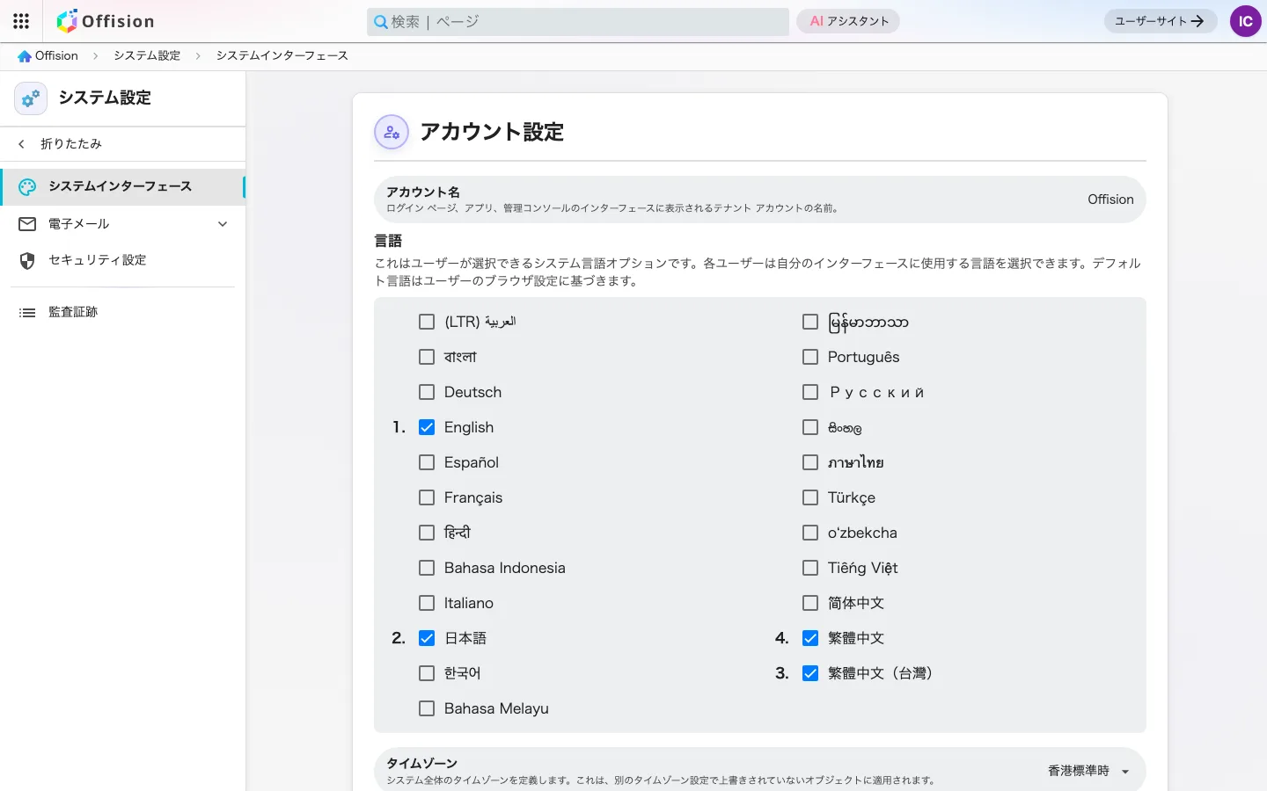Click the list icon beside 監査証跡
Image resolution: width=1267 pixels, height=791 pixels.
27,313
